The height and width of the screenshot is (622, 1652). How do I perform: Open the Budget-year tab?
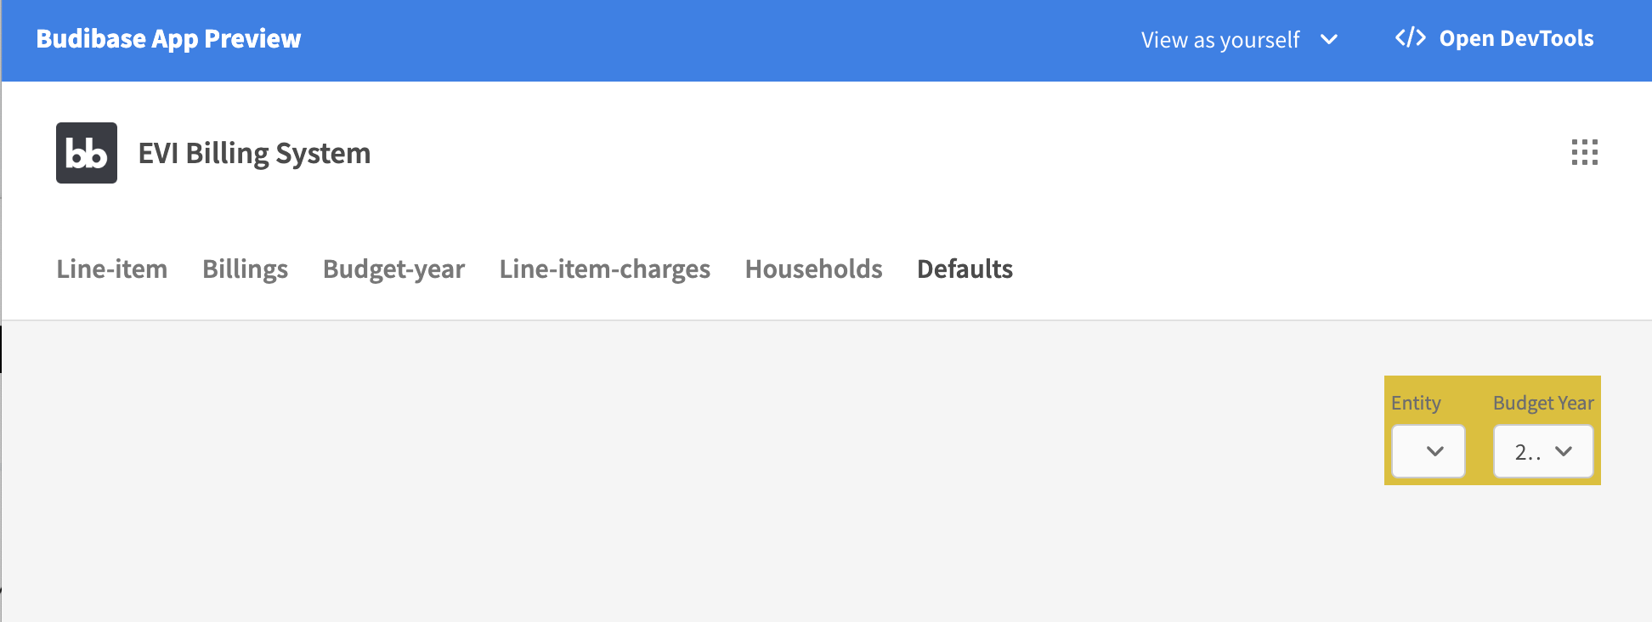393,269
